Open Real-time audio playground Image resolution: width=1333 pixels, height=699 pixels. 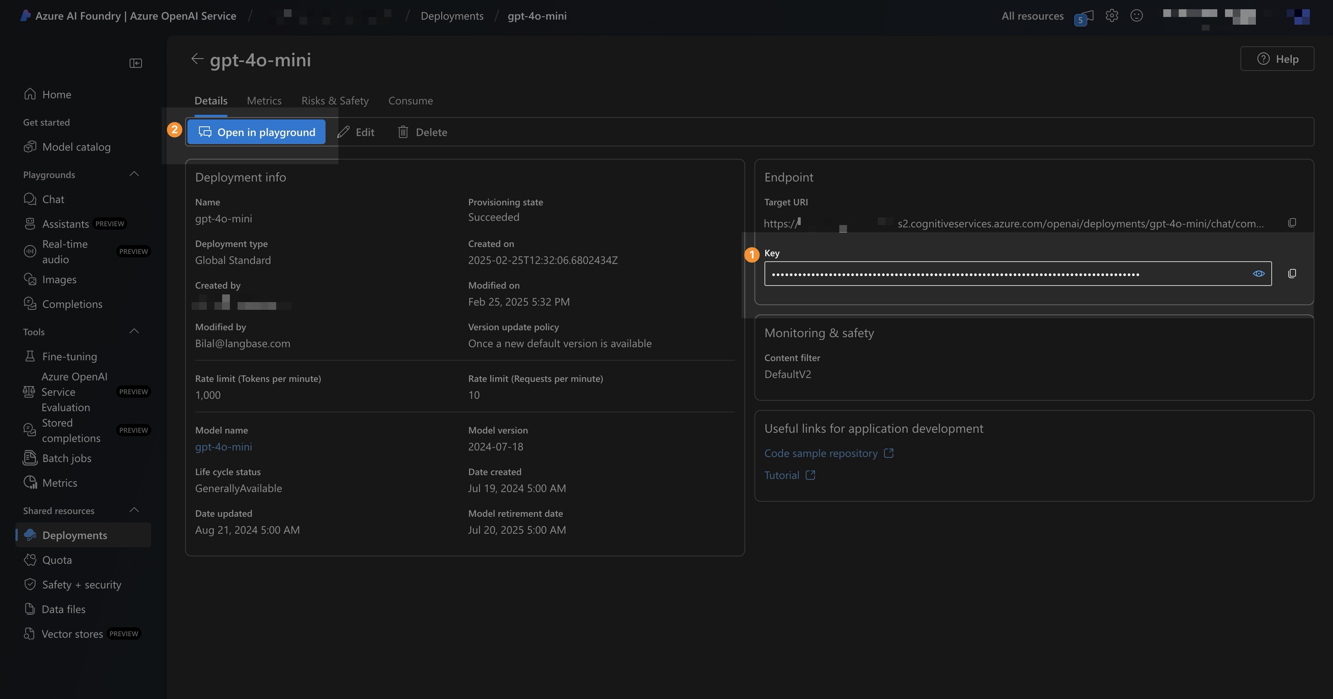(x=65, y=251)
